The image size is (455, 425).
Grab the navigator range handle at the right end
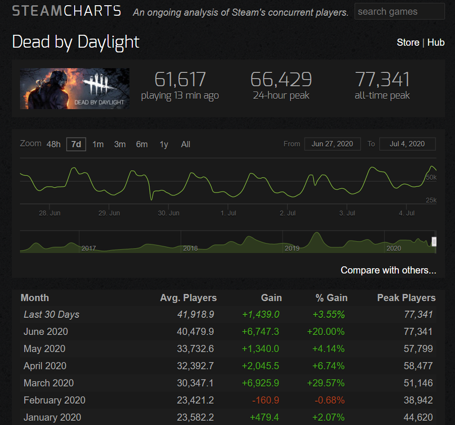[x=434, y=242]
